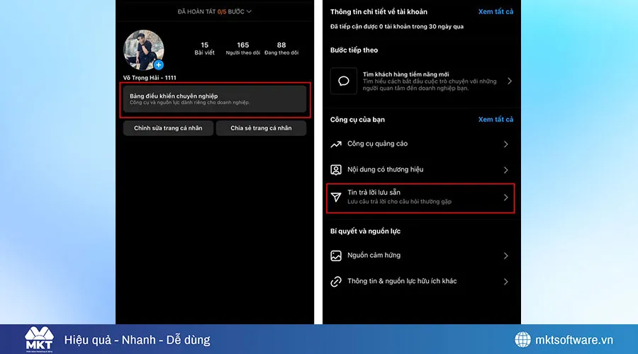
Task: Expand chevron for Công cụ quảng cáo
Action: pos(505,144)
